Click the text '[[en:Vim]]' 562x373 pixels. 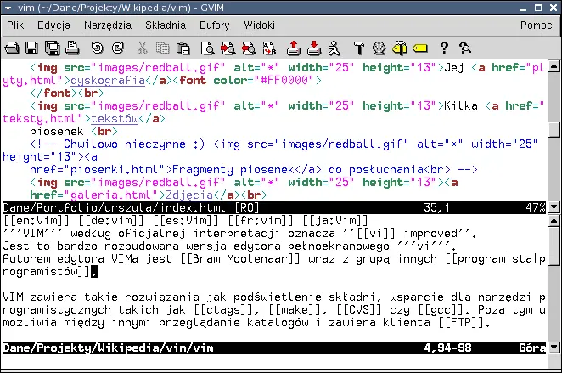[37, 220]
